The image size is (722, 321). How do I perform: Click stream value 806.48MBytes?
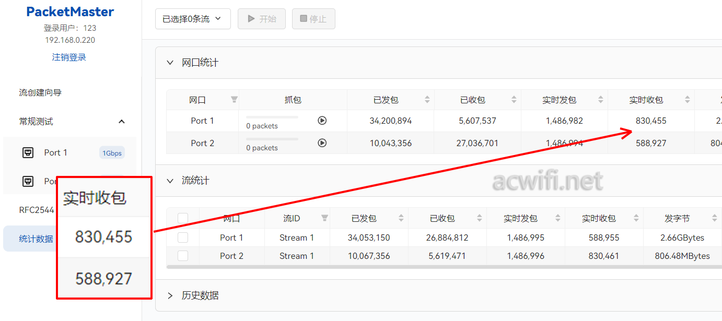pyautogui.click(x=682, y=256)
